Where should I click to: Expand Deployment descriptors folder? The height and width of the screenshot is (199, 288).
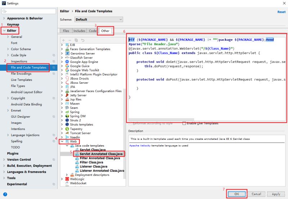67,175
